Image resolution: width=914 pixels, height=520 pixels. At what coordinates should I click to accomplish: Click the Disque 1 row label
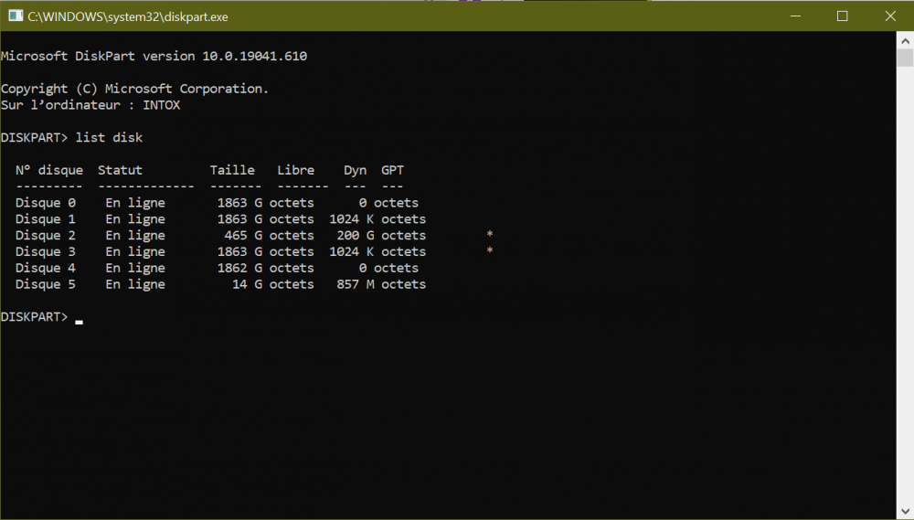coord(46,219)
